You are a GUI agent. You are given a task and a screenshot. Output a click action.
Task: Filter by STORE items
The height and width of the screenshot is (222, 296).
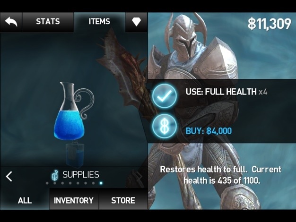tap(123, 200)
